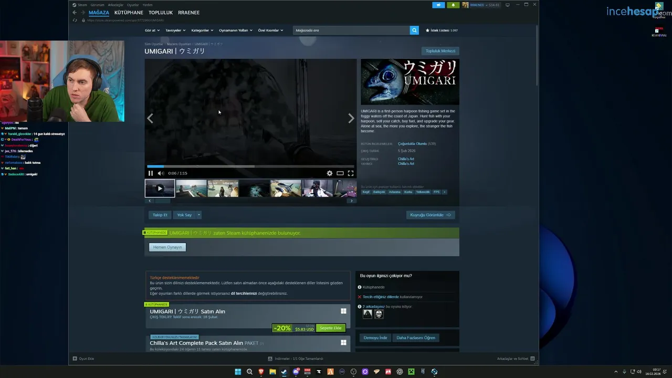
Task: Go back with Steam navigation arrow
Action: [75, 13]
